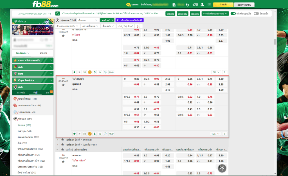This screenshot has height=176, width=288.
Task: Click green star in โบโลญญ่า match toolbar
Action: point(74,134)
